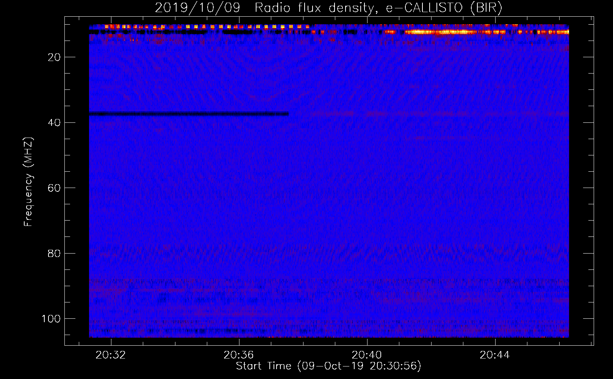The width and height of the screenshot is (613, 379).
Task: Click the '80' frequency tick label
Action: [x=55, y=253]
